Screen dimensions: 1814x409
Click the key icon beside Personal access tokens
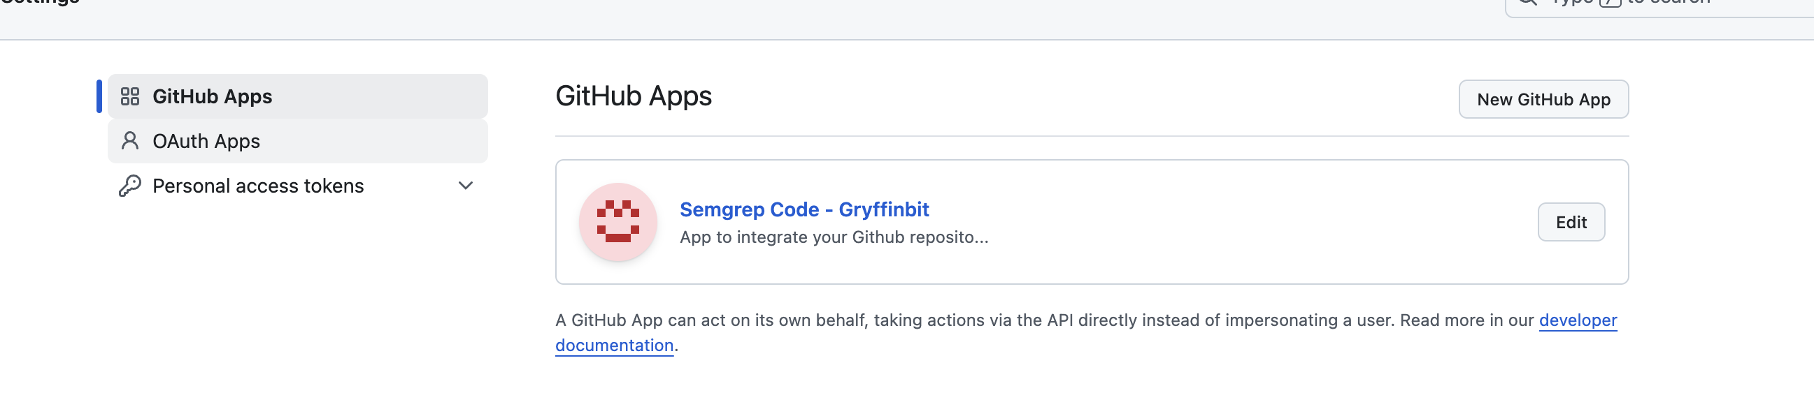point(130,186)
